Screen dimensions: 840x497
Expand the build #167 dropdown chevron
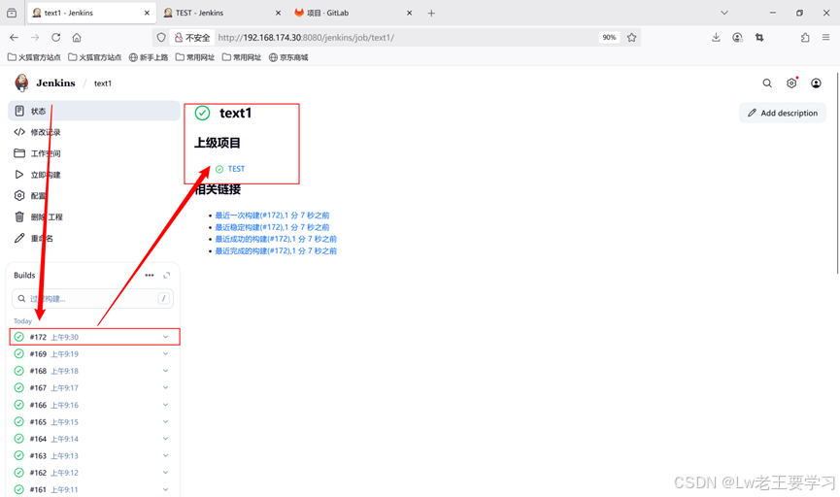click(165, 387)
